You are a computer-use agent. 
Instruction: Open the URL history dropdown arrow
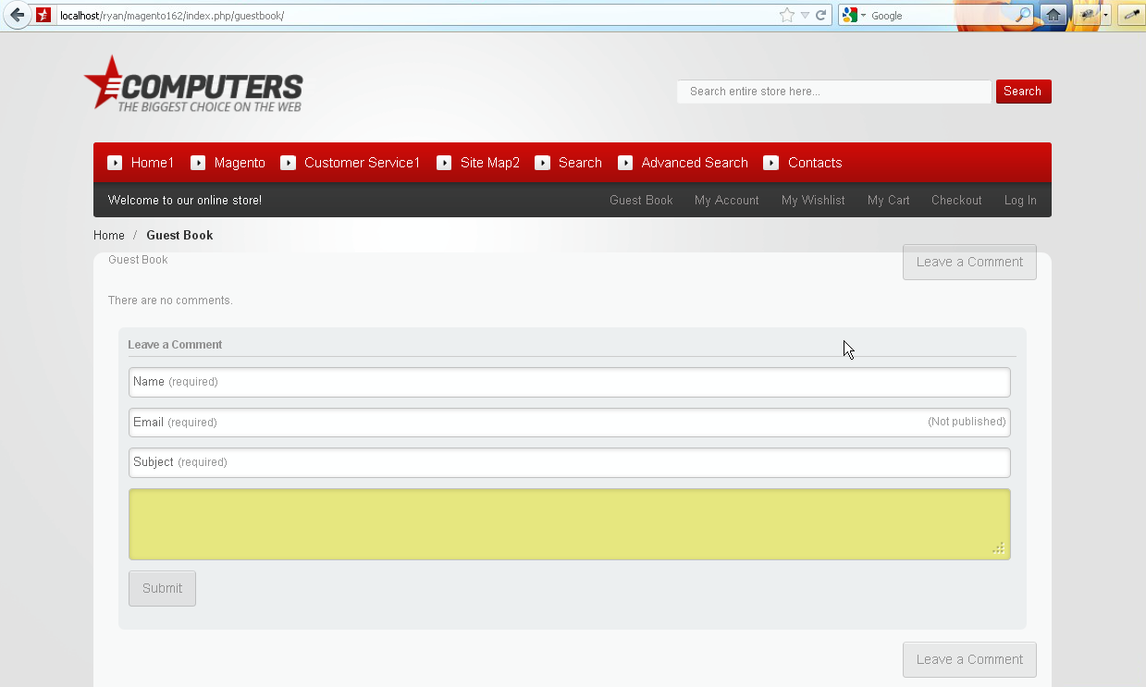click(x=805, y=15)
